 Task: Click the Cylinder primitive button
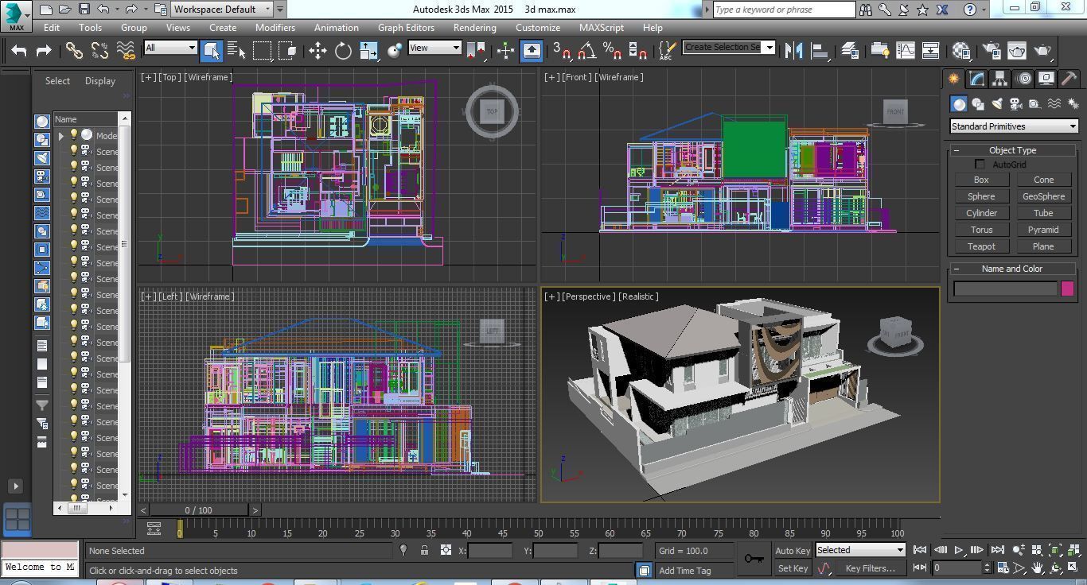click(x=981, y=213)
